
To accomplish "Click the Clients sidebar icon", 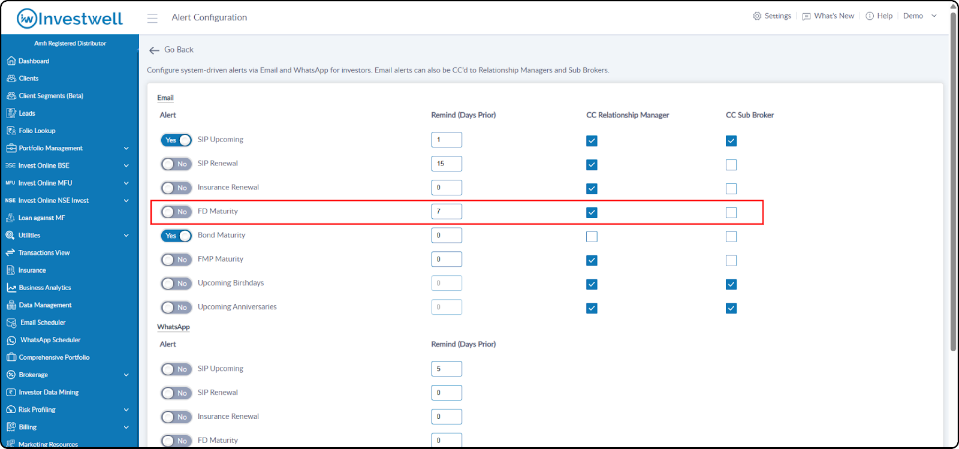I will pyautogui.click(x=11, y=79).
